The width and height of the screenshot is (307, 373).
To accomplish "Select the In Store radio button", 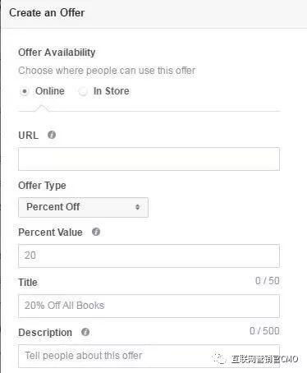I will tap(82, 91).
